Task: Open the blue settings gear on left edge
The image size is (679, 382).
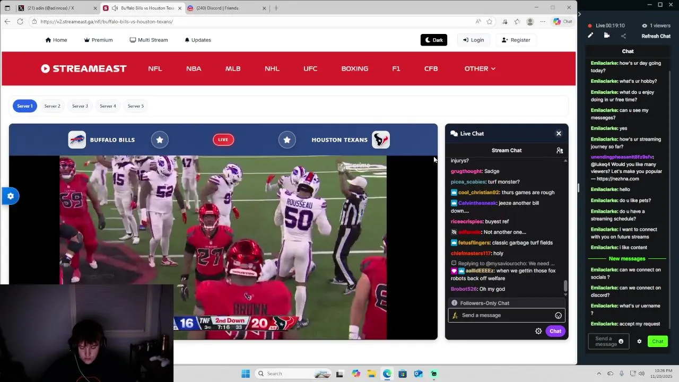Action: 10,196
